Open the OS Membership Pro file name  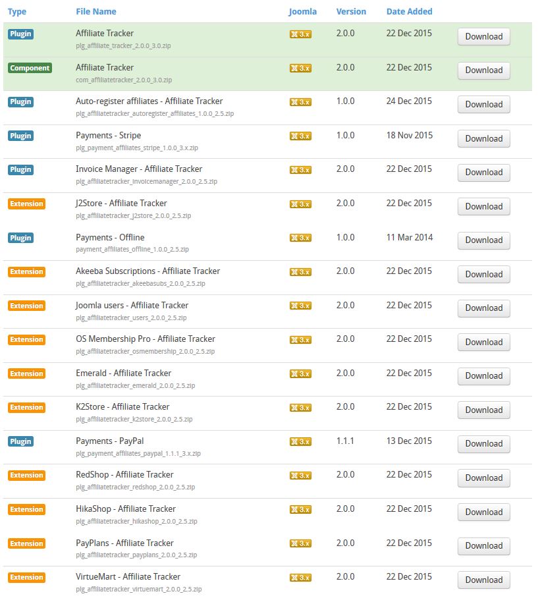[x=146, y=339]
